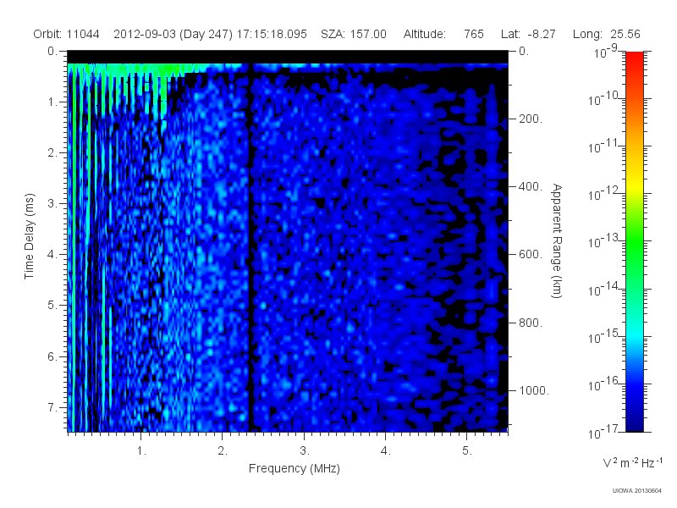Click the 2. tick label on the frequency axis
This screenshot has width=677, height=508.
click(x=223, y=451)
